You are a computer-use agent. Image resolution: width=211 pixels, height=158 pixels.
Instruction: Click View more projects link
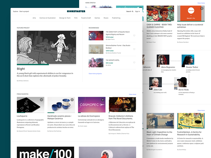coord(95,73)
